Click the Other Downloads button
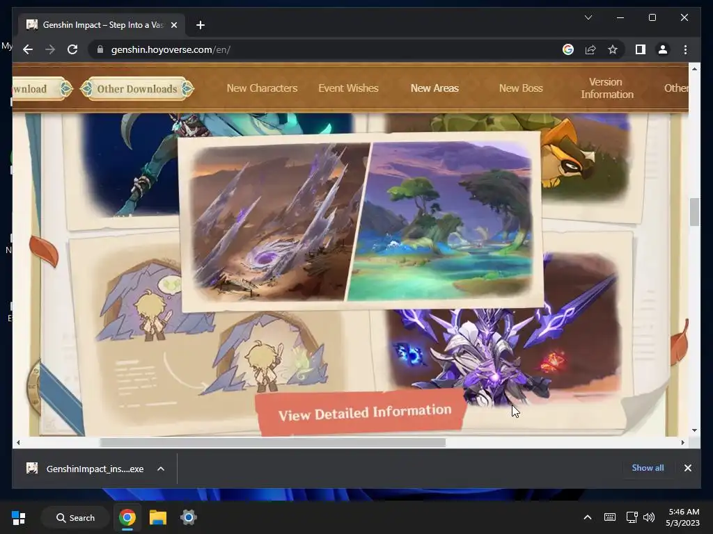 click(137, 88)
